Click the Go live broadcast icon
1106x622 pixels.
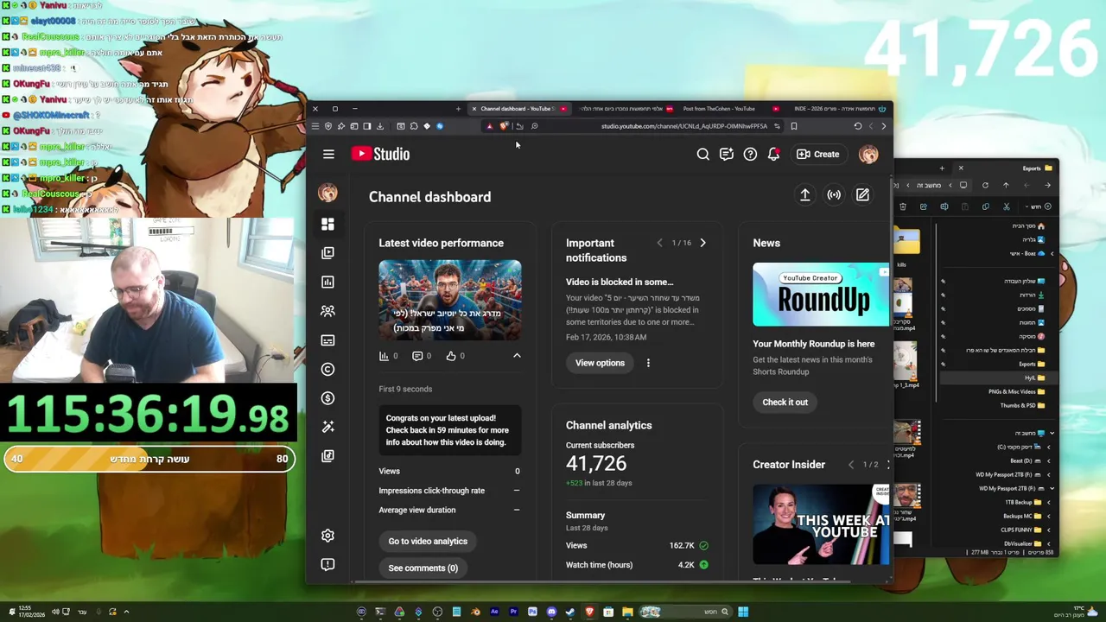pyautogui.click(x=834, y=195)
